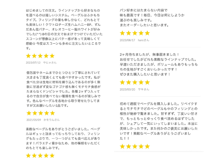Click the last star above hareさん's name

(x=147, y=33)
